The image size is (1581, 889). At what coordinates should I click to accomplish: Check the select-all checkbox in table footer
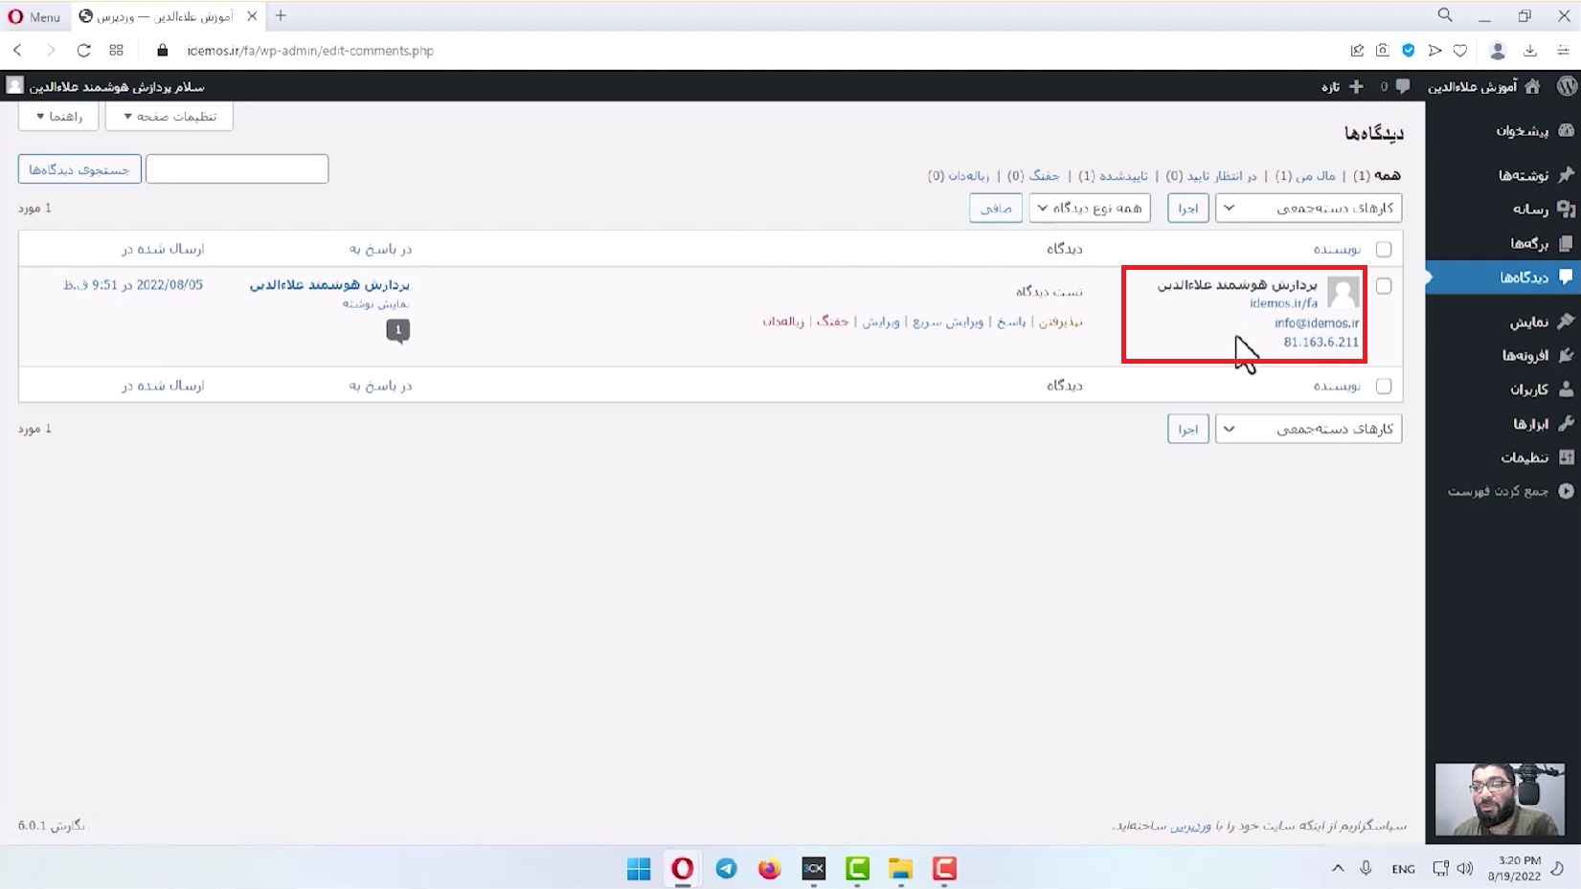click(x=1384, y=386)
